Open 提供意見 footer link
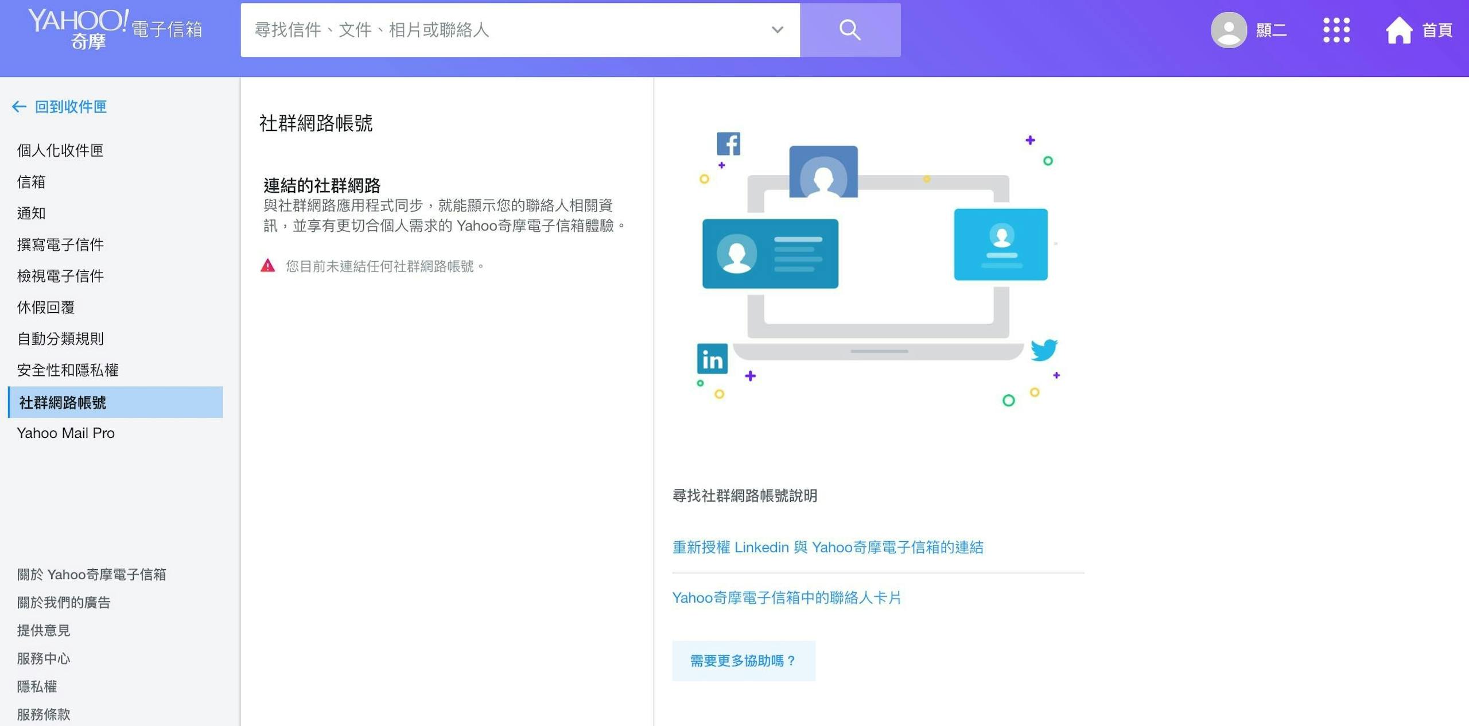 (x=44, y=630)
